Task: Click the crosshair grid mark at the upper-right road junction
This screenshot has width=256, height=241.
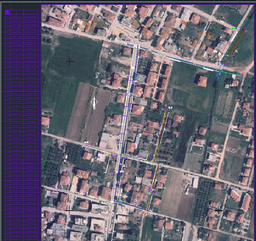Action: coord(218,62)
